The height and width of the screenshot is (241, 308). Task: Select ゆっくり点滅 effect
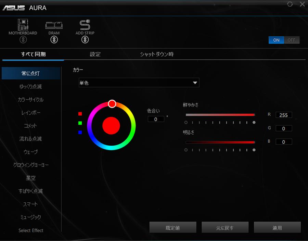[31, 86]
